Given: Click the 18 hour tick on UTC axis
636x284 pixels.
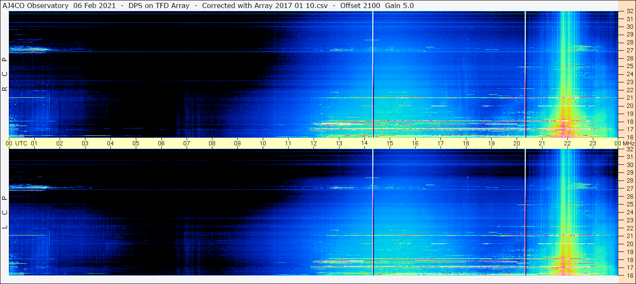Looking at the screenshot, I should [466, 143].
